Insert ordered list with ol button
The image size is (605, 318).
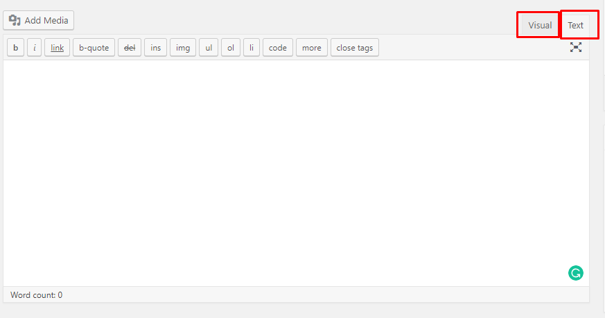tap(231, 48)
